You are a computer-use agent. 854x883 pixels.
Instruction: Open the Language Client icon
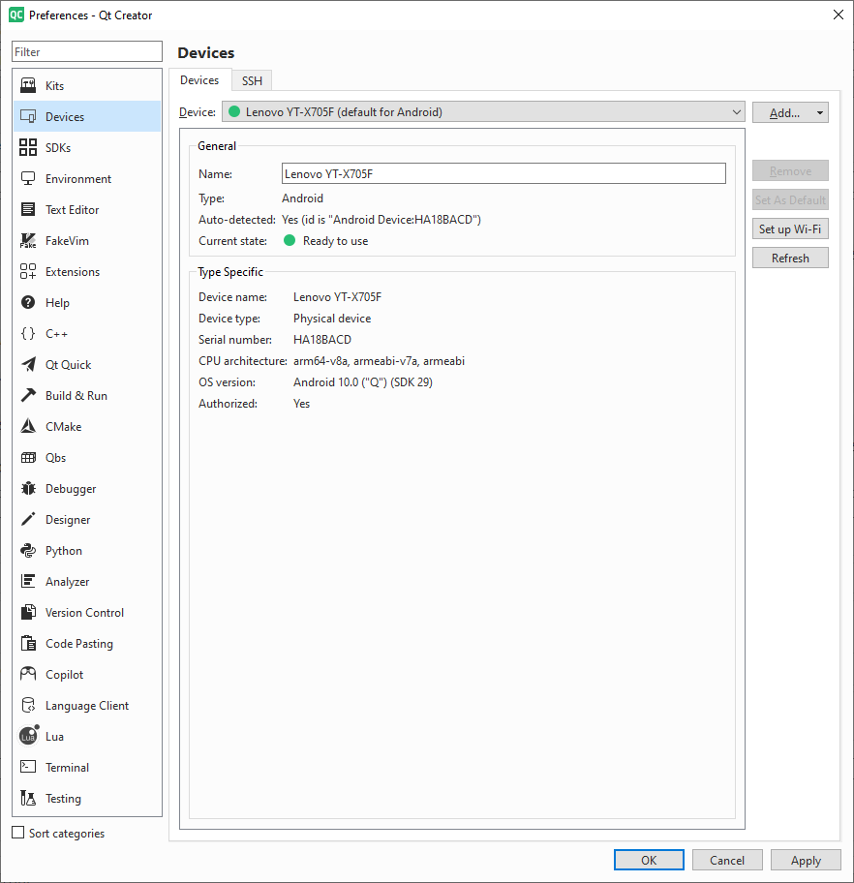click(x=28, y=705)
